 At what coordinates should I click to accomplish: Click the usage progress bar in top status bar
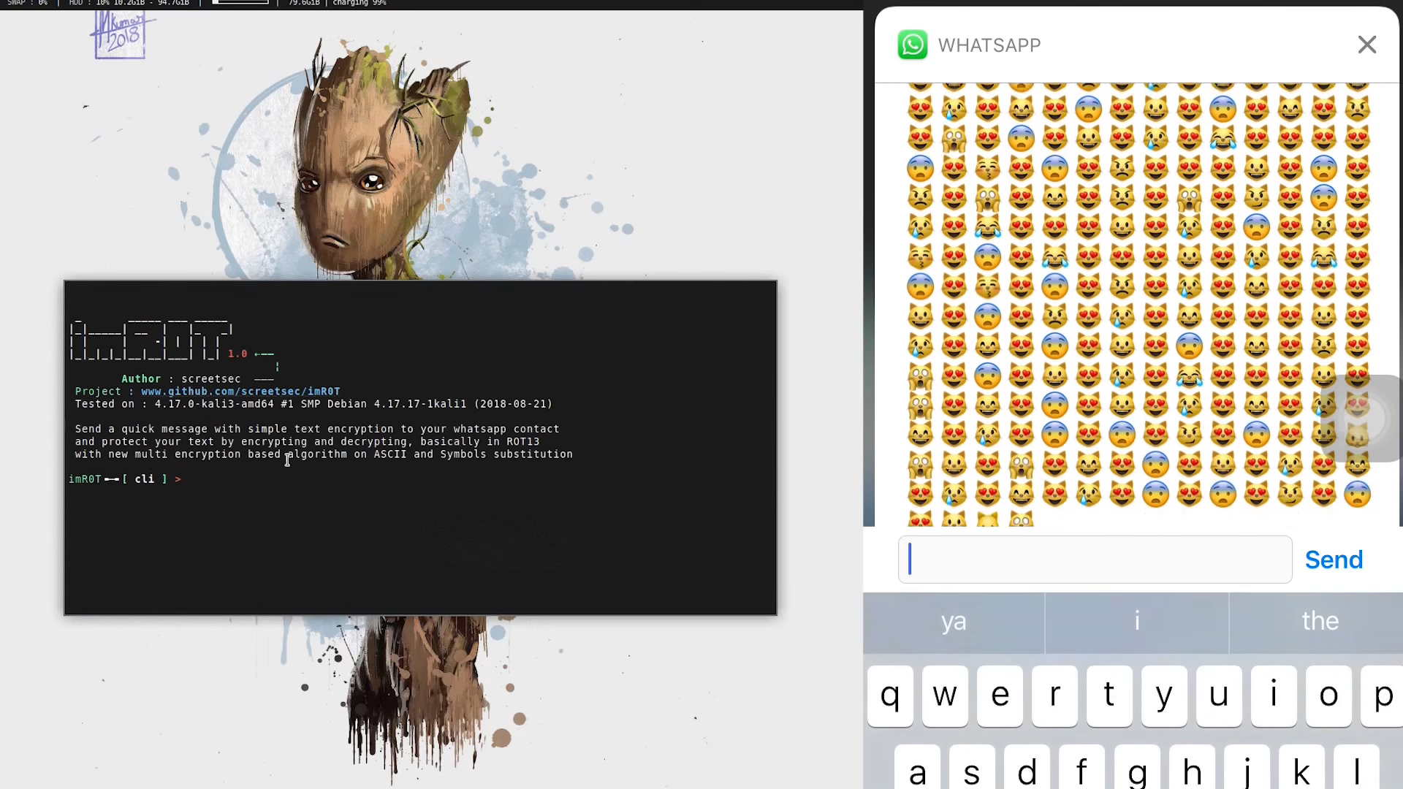(x=240, y=2)
